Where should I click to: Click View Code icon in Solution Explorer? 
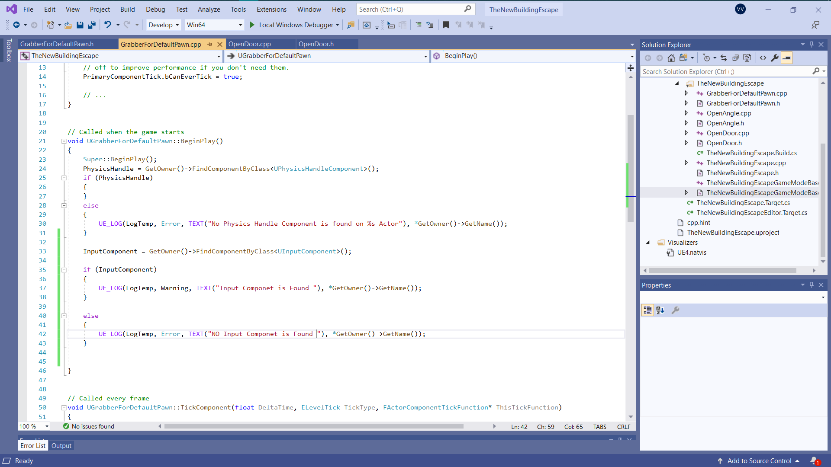763,58
